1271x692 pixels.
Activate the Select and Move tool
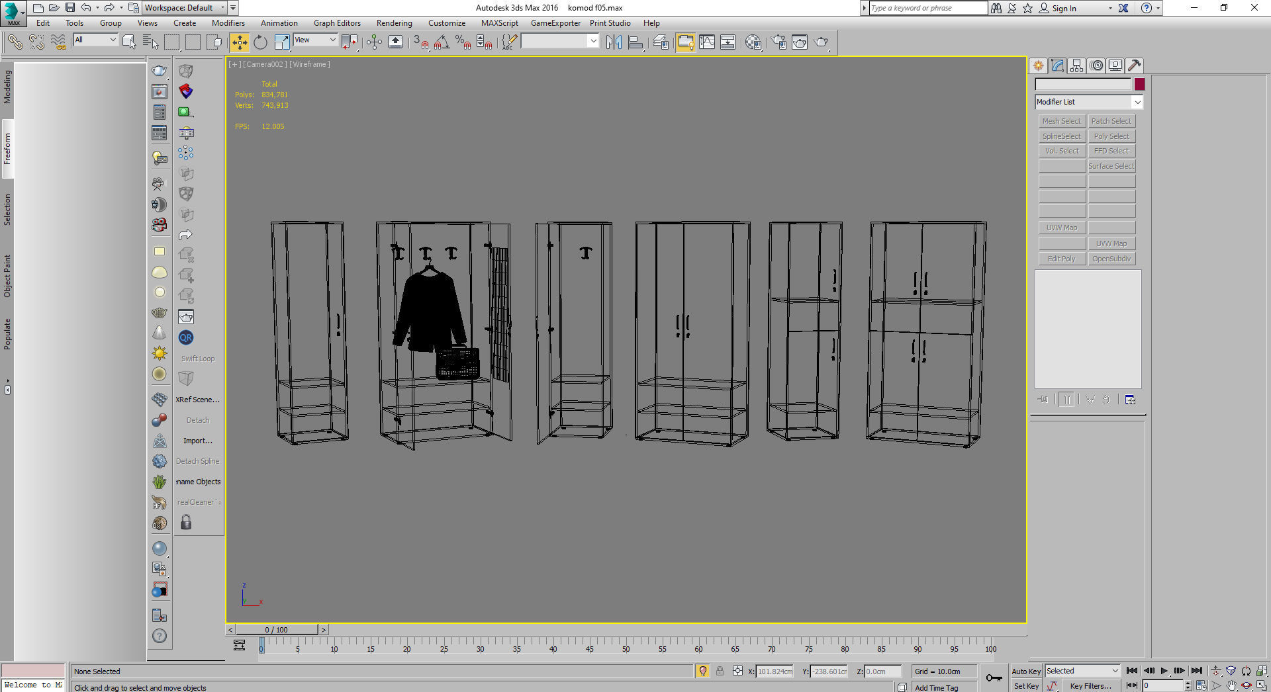239,42
